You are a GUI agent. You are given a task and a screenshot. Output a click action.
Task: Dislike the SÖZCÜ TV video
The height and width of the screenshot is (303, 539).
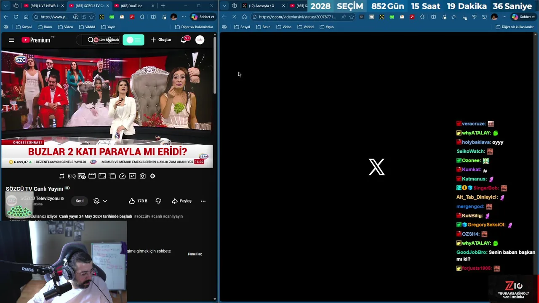(x=158, y=201)
